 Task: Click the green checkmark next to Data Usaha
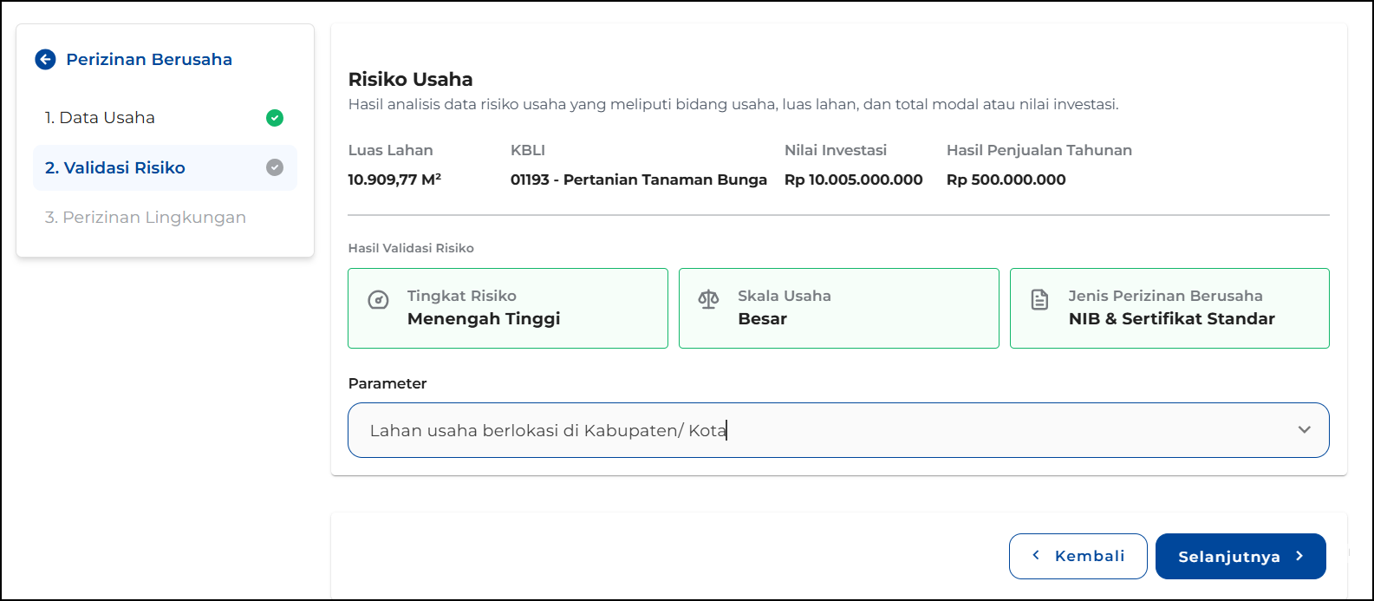(275, 118)
